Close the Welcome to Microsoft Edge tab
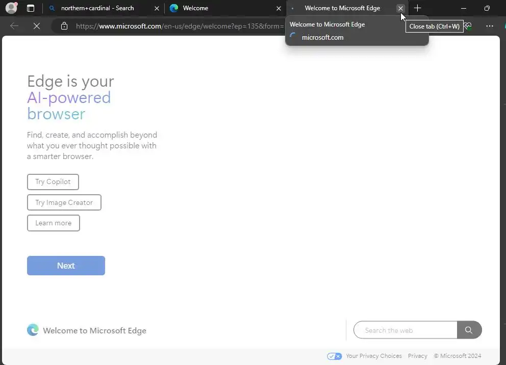The image size is (506, 365). (x=400, y=8)
